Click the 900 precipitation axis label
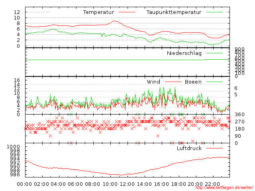Screen dimensions: 255x191 tap(239, 49)
